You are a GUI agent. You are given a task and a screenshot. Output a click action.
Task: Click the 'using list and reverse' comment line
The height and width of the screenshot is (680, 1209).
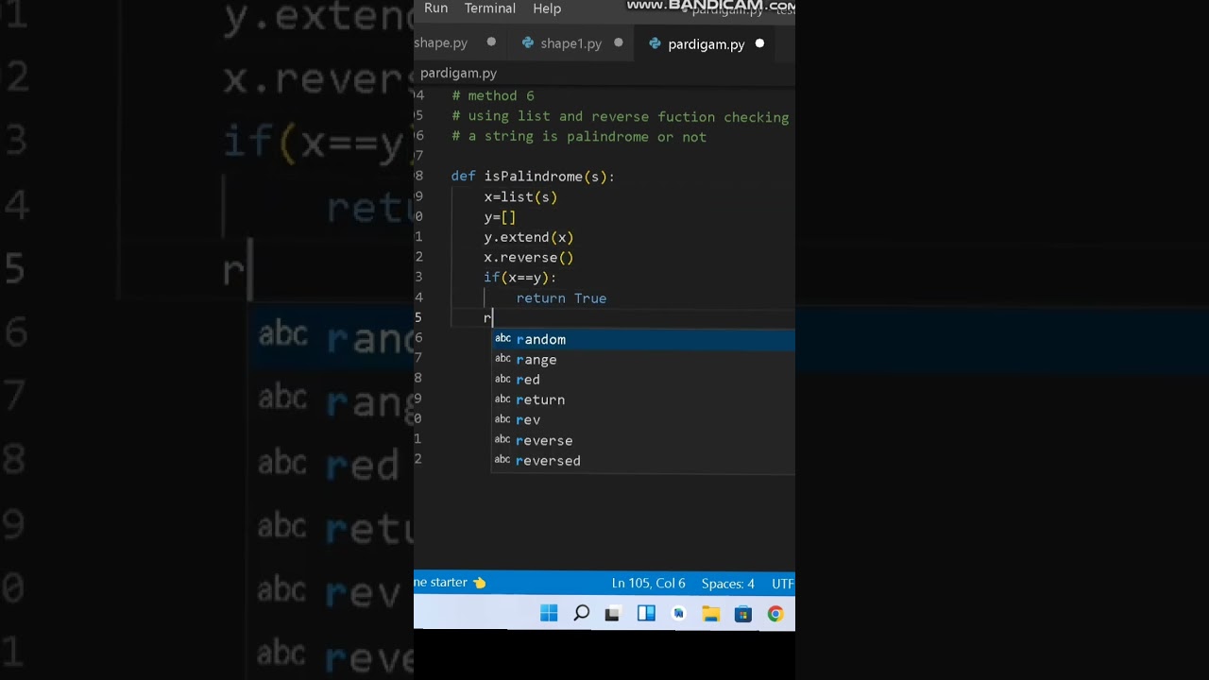click(x=620, y=117)
